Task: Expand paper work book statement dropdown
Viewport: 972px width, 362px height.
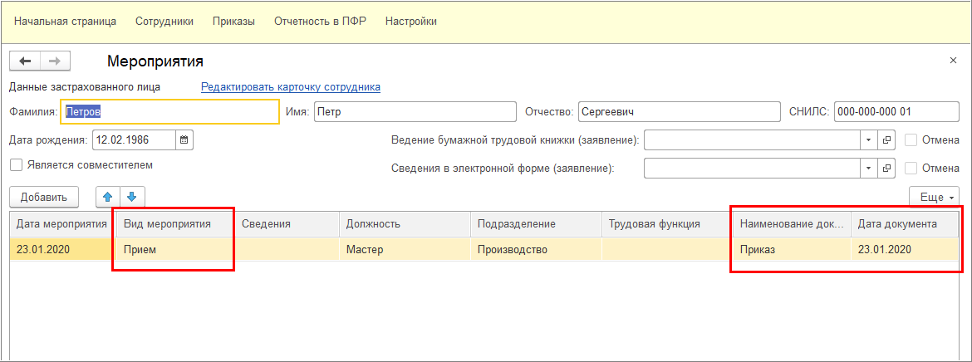Action: 869,140
